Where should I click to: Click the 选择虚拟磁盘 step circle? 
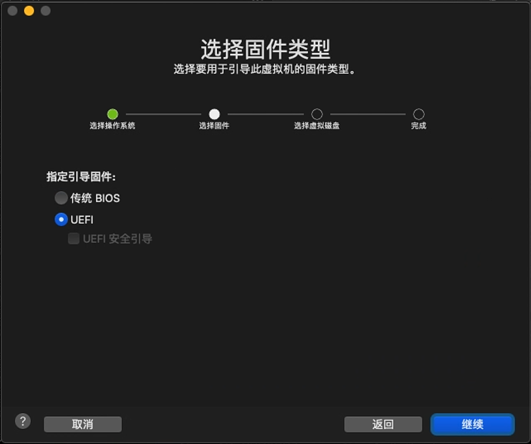click(x=317, y=114)
